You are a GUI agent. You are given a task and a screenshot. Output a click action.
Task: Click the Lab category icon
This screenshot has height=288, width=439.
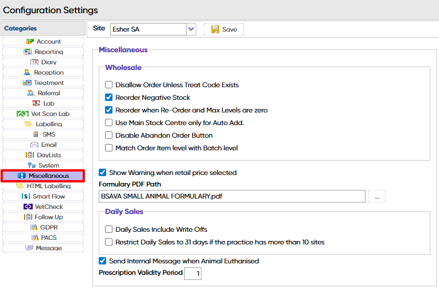pos(36,103)
